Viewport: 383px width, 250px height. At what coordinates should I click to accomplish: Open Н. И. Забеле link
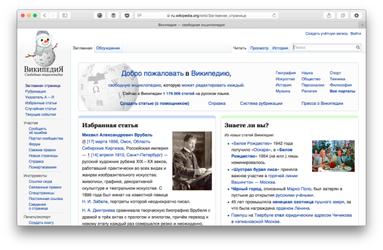tap(95, 202)
